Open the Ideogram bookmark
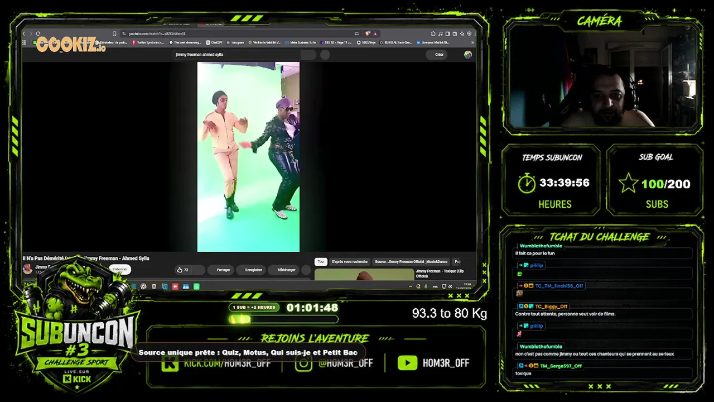 235,42
